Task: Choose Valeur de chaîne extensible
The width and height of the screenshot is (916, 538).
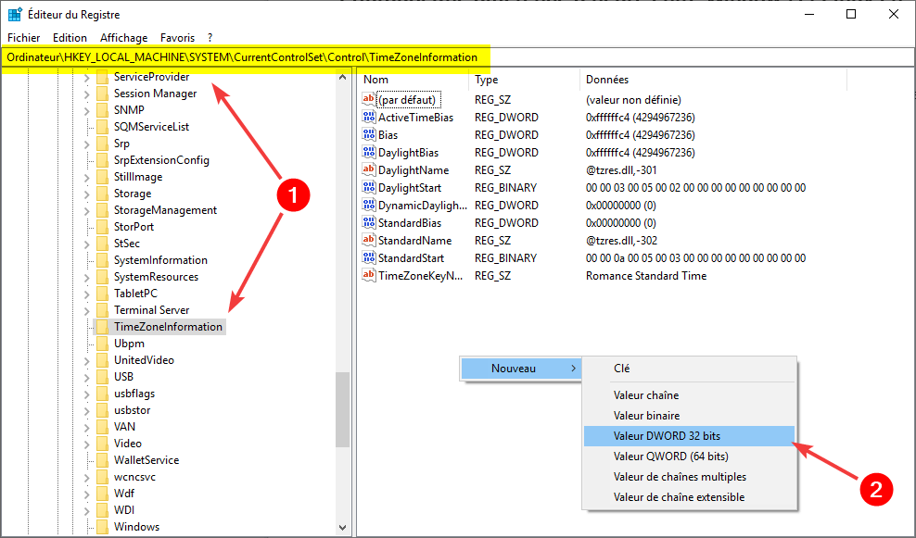Action: (690, 497)
